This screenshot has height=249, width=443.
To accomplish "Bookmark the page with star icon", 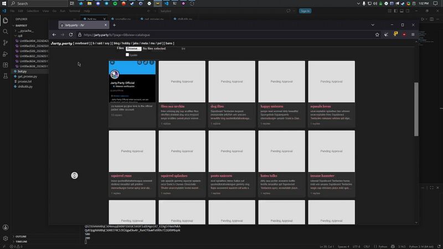I will pos(377,34).
